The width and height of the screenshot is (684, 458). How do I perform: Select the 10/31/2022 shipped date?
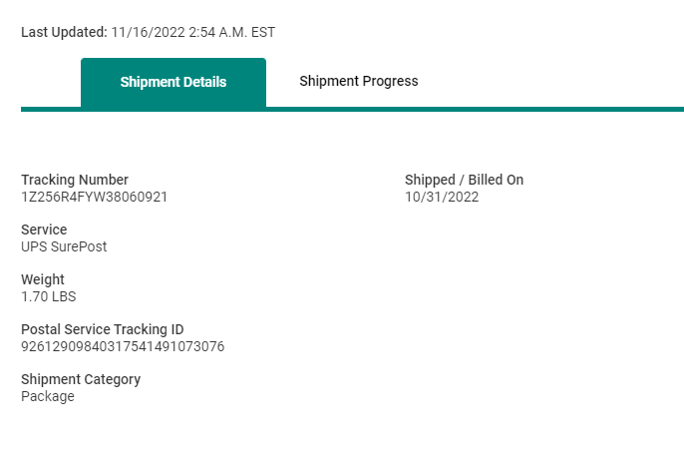click(442, 197)
